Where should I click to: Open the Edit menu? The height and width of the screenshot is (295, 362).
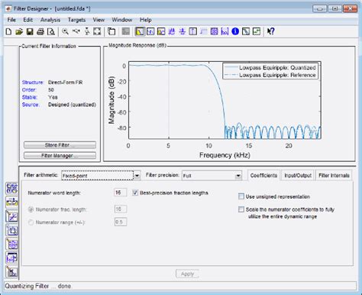pos(27,20)
